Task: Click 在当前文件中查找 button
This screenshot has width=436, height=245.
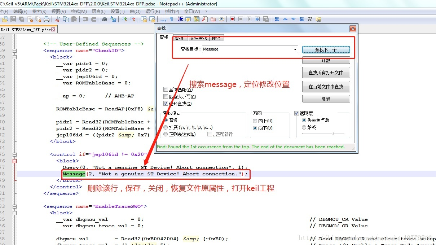Action: [326, 87]
